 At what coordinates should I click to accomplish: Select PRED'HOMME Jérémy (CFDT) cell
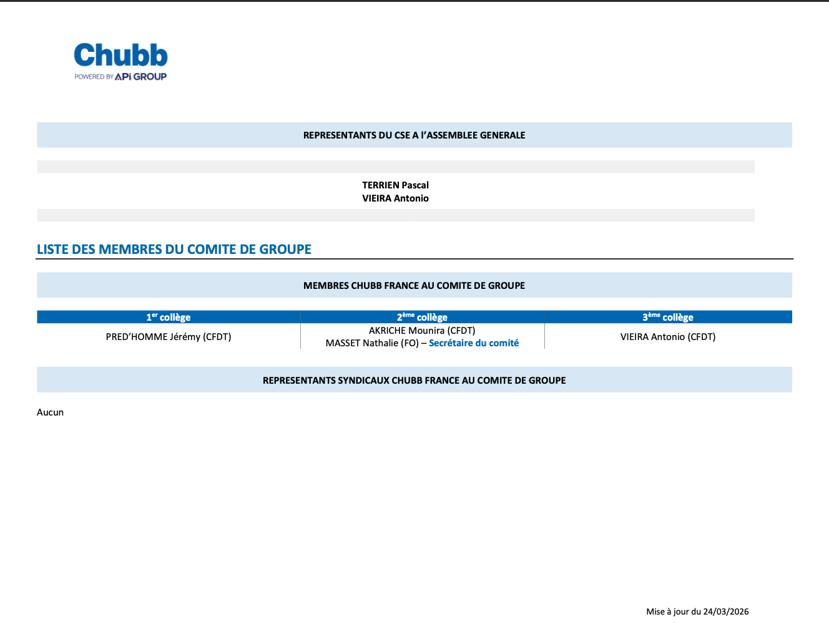(x=169, y=337)
